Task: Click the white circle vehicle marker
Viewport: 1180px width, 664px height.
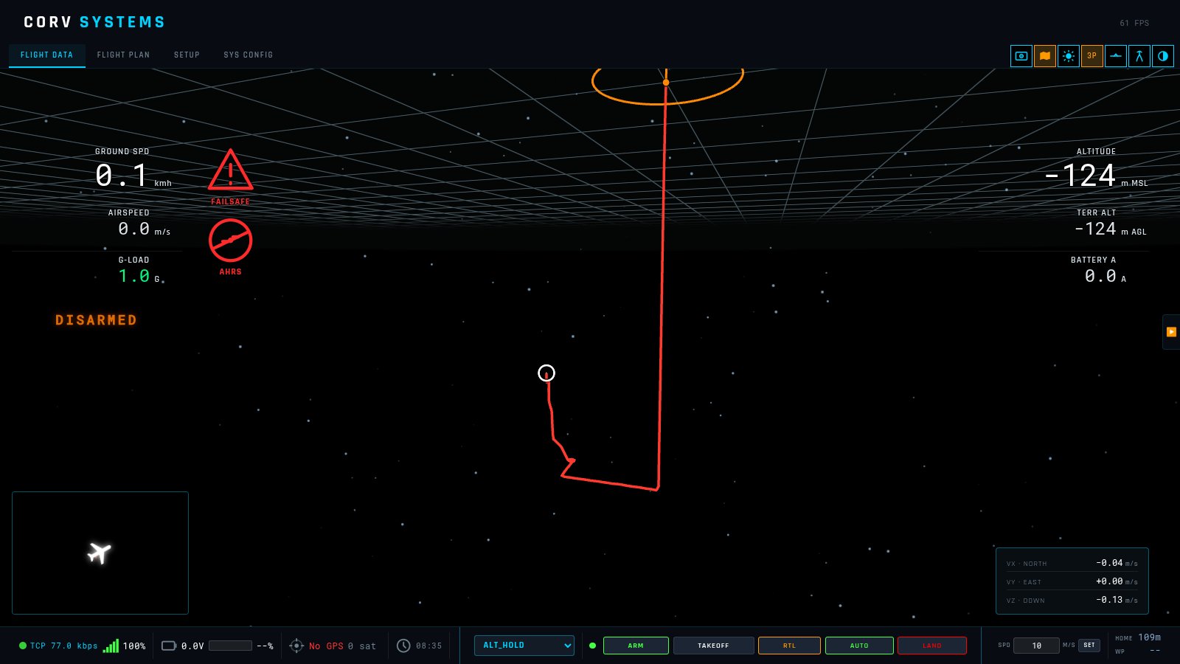Action: tap(546, 373)
